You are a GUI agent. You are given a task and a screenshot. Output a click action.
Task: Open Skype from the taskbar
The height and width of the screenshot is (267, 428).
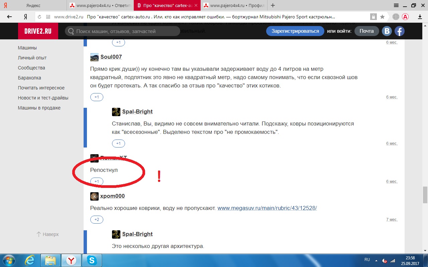(92, 260)
